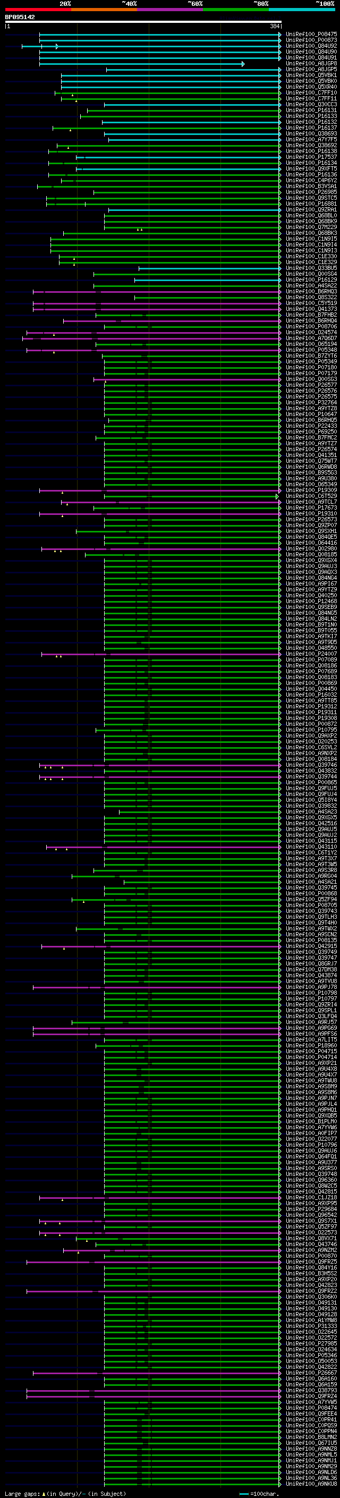Viewport: 340px width, 1498px height.
Task: Click cyan alignment bar for UniRef100_Q33BU5
Action: pos(210,268)
